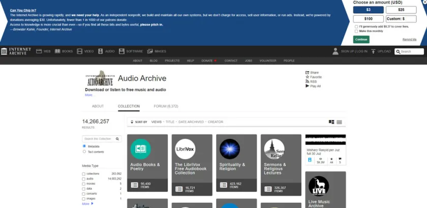Viewport: 427px width, 208px height.
Task: Open the Software floppy disk icon
Action: coord(122,51)
